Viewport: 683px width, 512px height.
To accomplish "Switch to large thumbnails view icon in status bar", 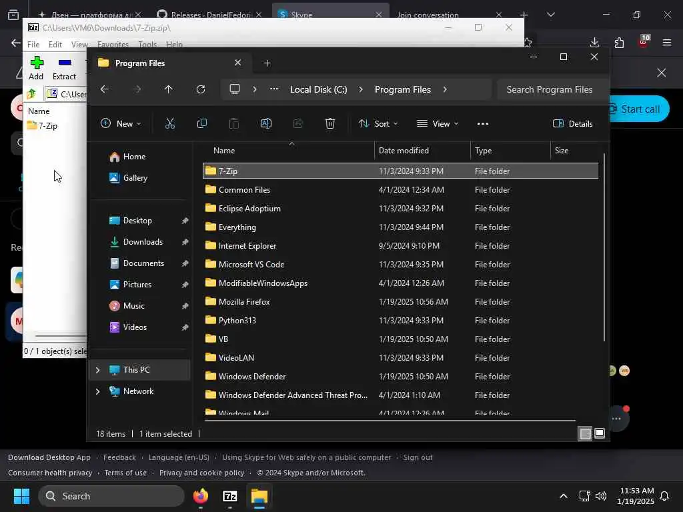I will [x=600, y=433].
